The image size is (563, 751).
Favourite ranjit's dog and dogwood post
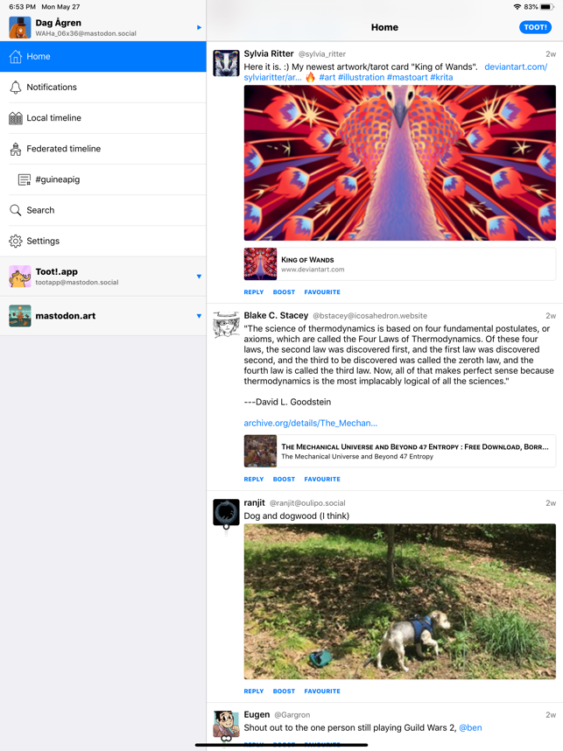(322, 691)
